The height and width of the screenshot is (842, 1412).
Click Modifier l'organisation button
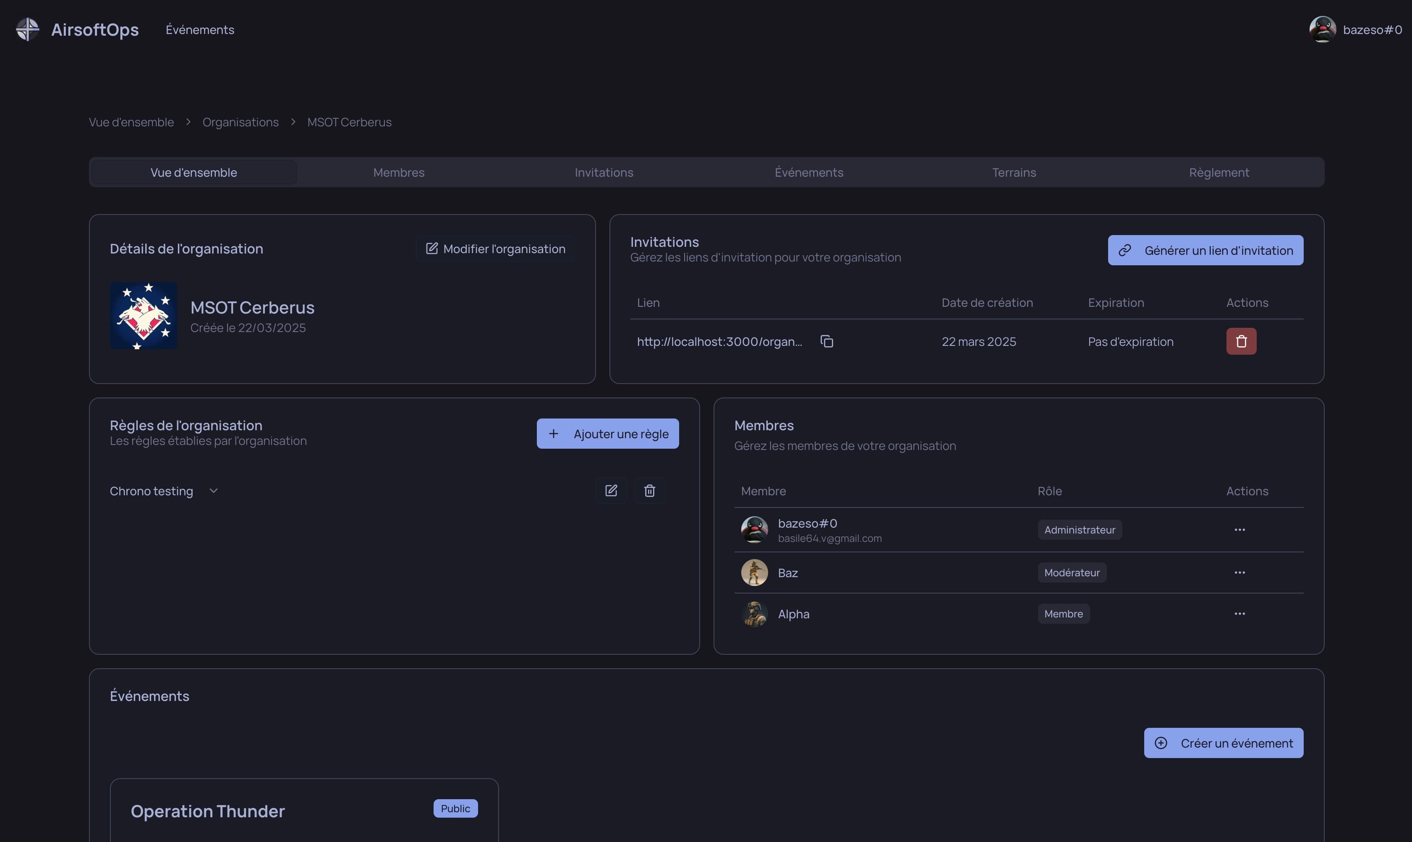point(495,248)
